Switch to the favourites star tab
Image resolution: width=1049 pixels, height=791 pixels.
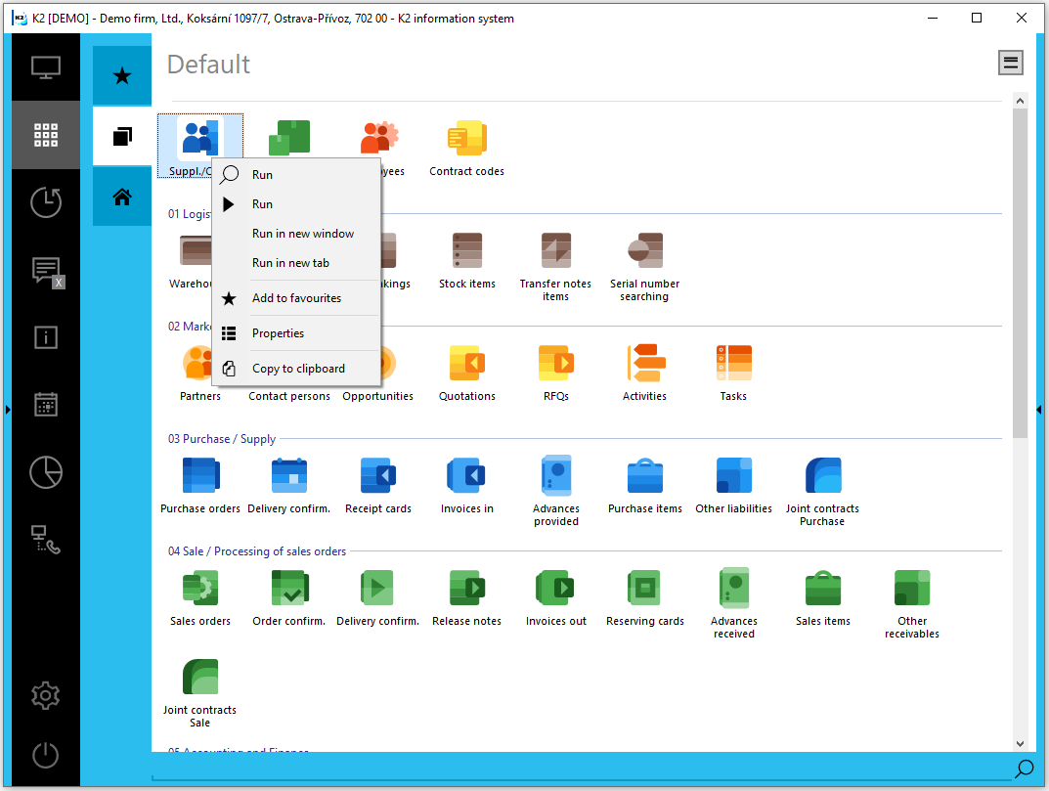[122, 75]
